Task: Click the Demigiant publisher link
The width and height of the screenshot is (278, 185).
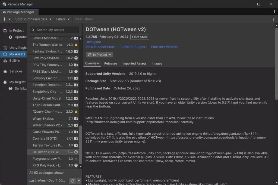Action: pyautogui.click(x=93, y=42)
